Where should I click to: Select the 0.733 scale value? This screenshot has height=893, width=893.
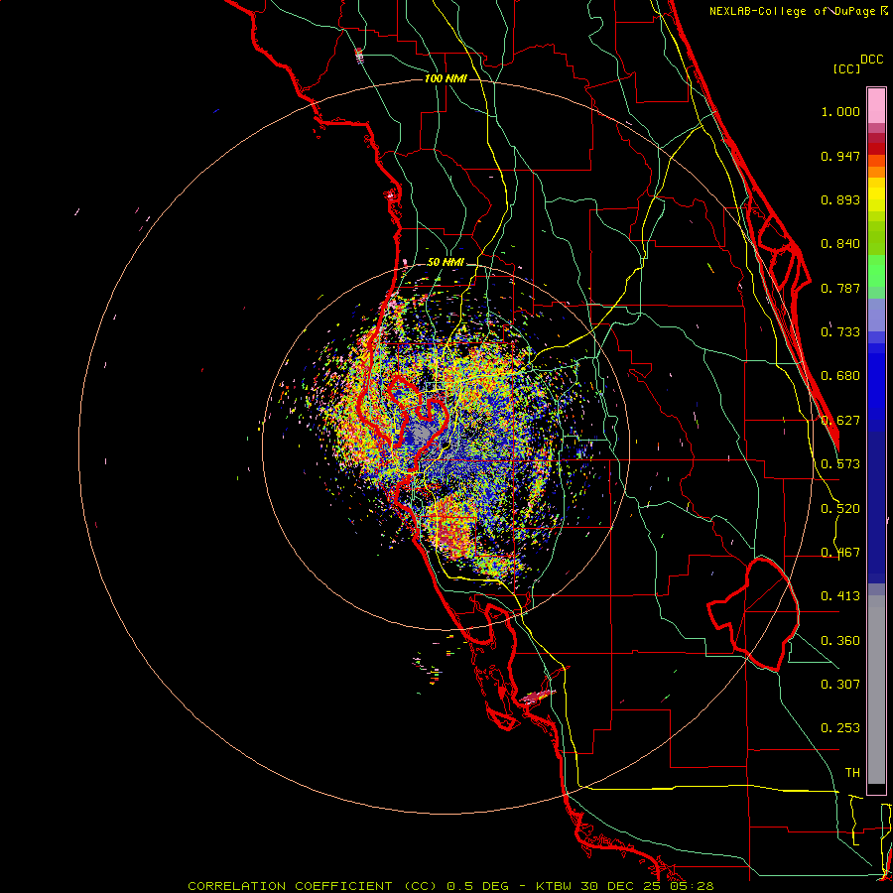840,332
